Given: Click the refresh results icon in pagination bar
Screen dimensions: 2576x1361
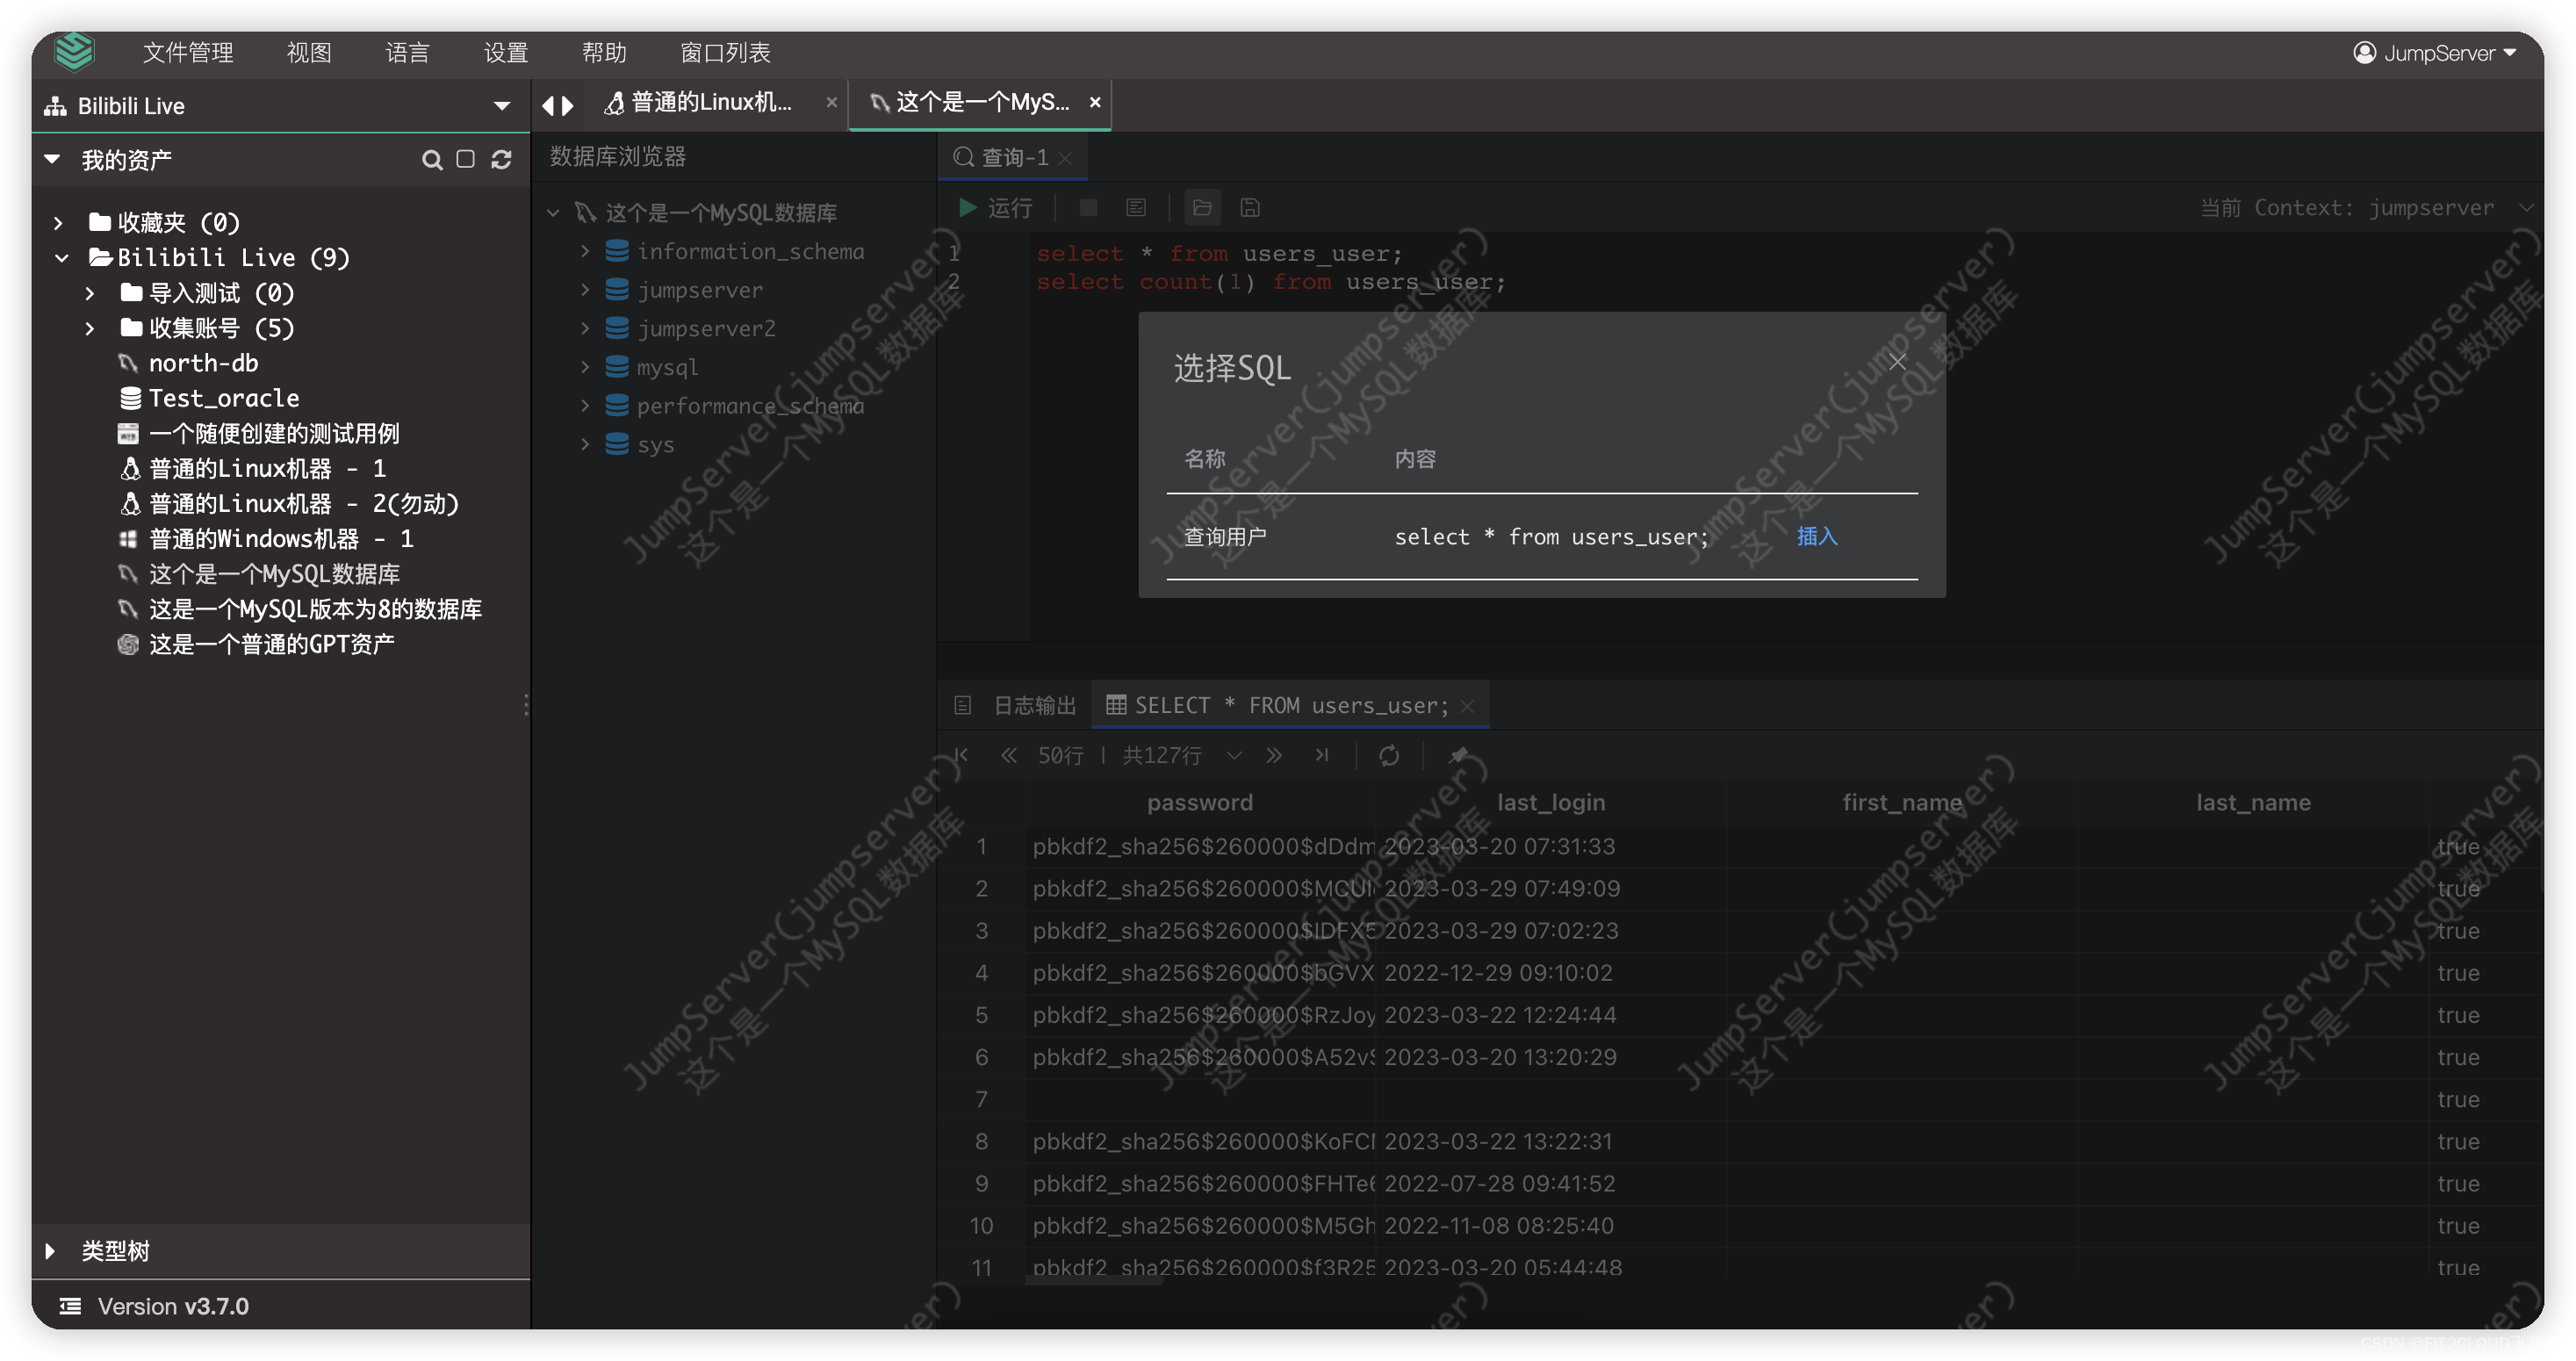Looking at the screenshot, I should coord(1389,756).
